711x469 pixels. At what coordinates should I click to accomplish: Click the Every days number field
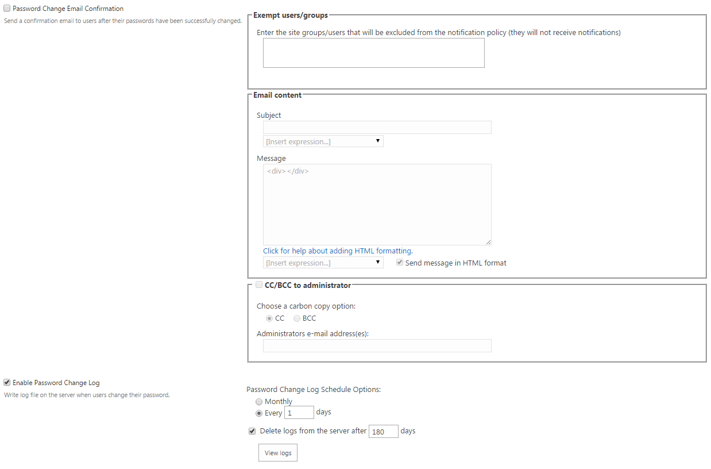tap(299, 413)
